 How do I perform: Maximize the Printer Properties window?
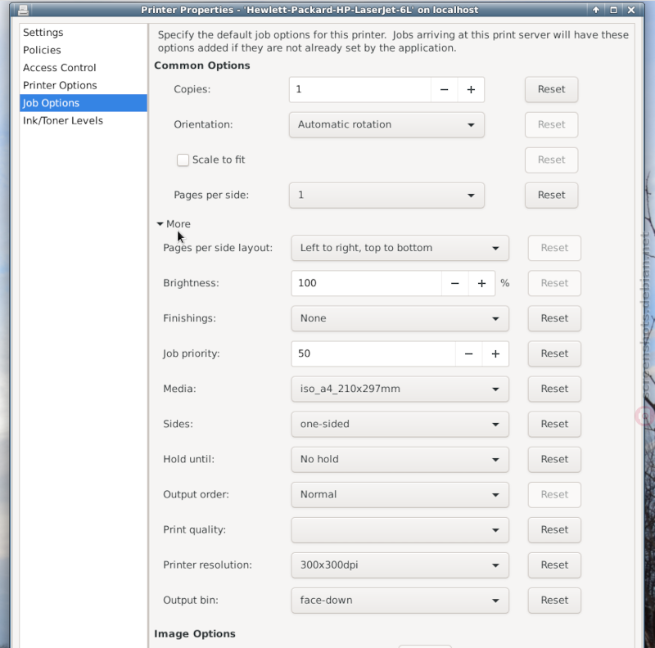coord(613,10)
